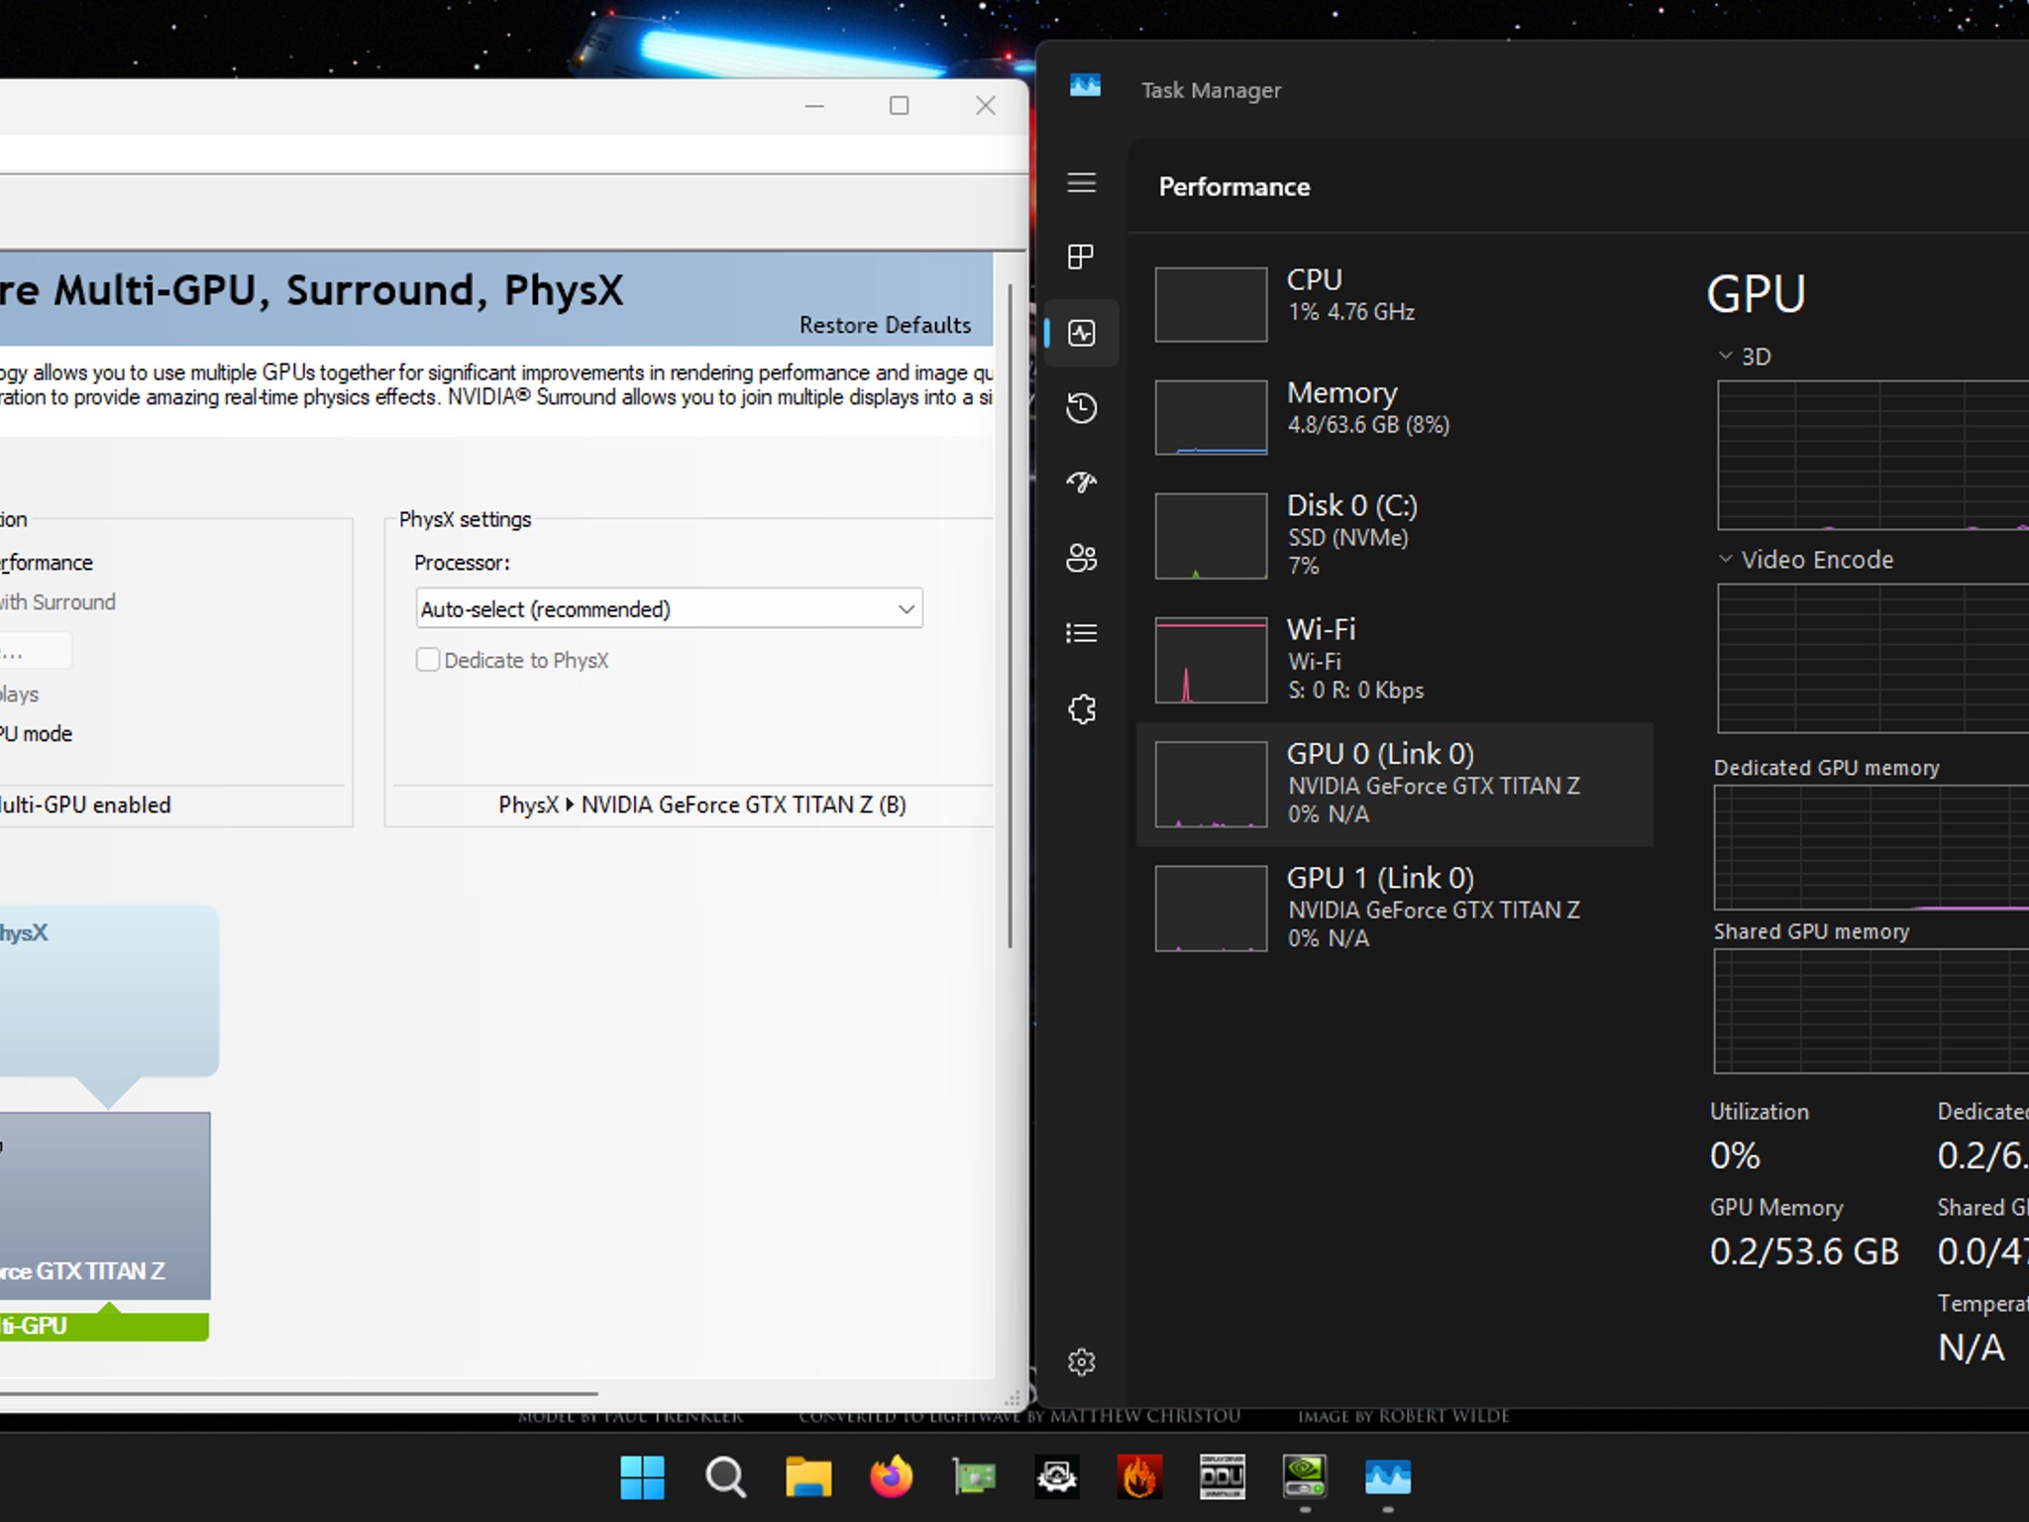Click the 'PhysX settings' group label
The image size is (2029, 1522).
tap(465, 519)
